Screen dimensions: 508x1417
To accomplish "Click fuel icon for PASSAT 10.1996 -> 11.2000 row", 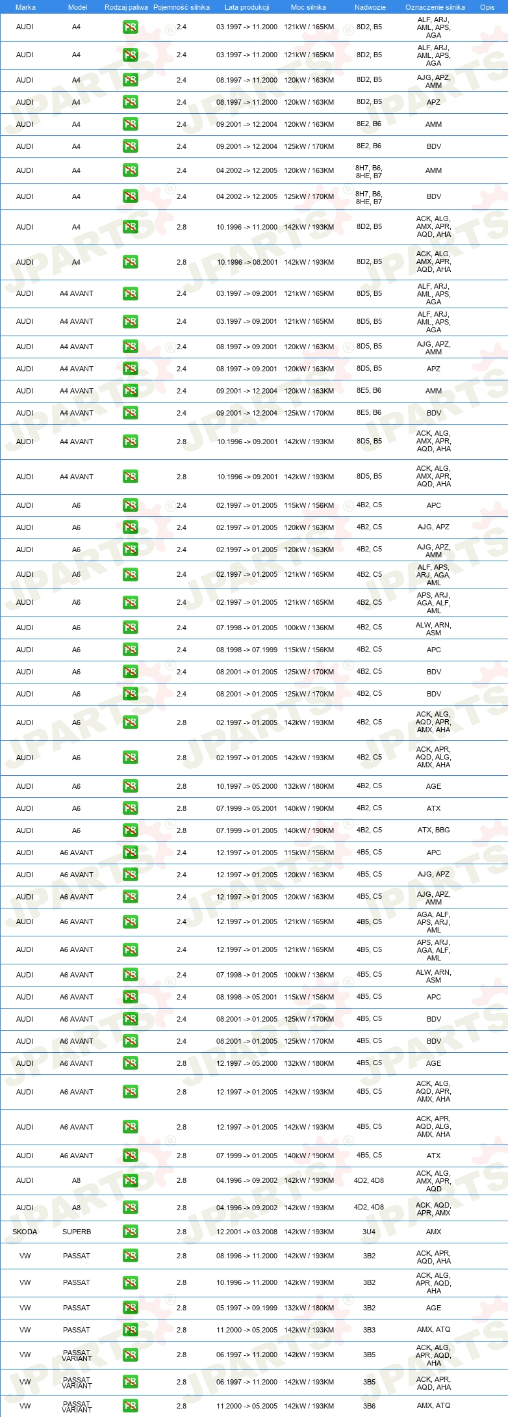I will (x=131, y=1282).
